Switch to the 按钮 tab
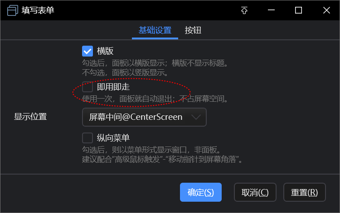Viewport: 340px width, 213px height. (193, 30)
